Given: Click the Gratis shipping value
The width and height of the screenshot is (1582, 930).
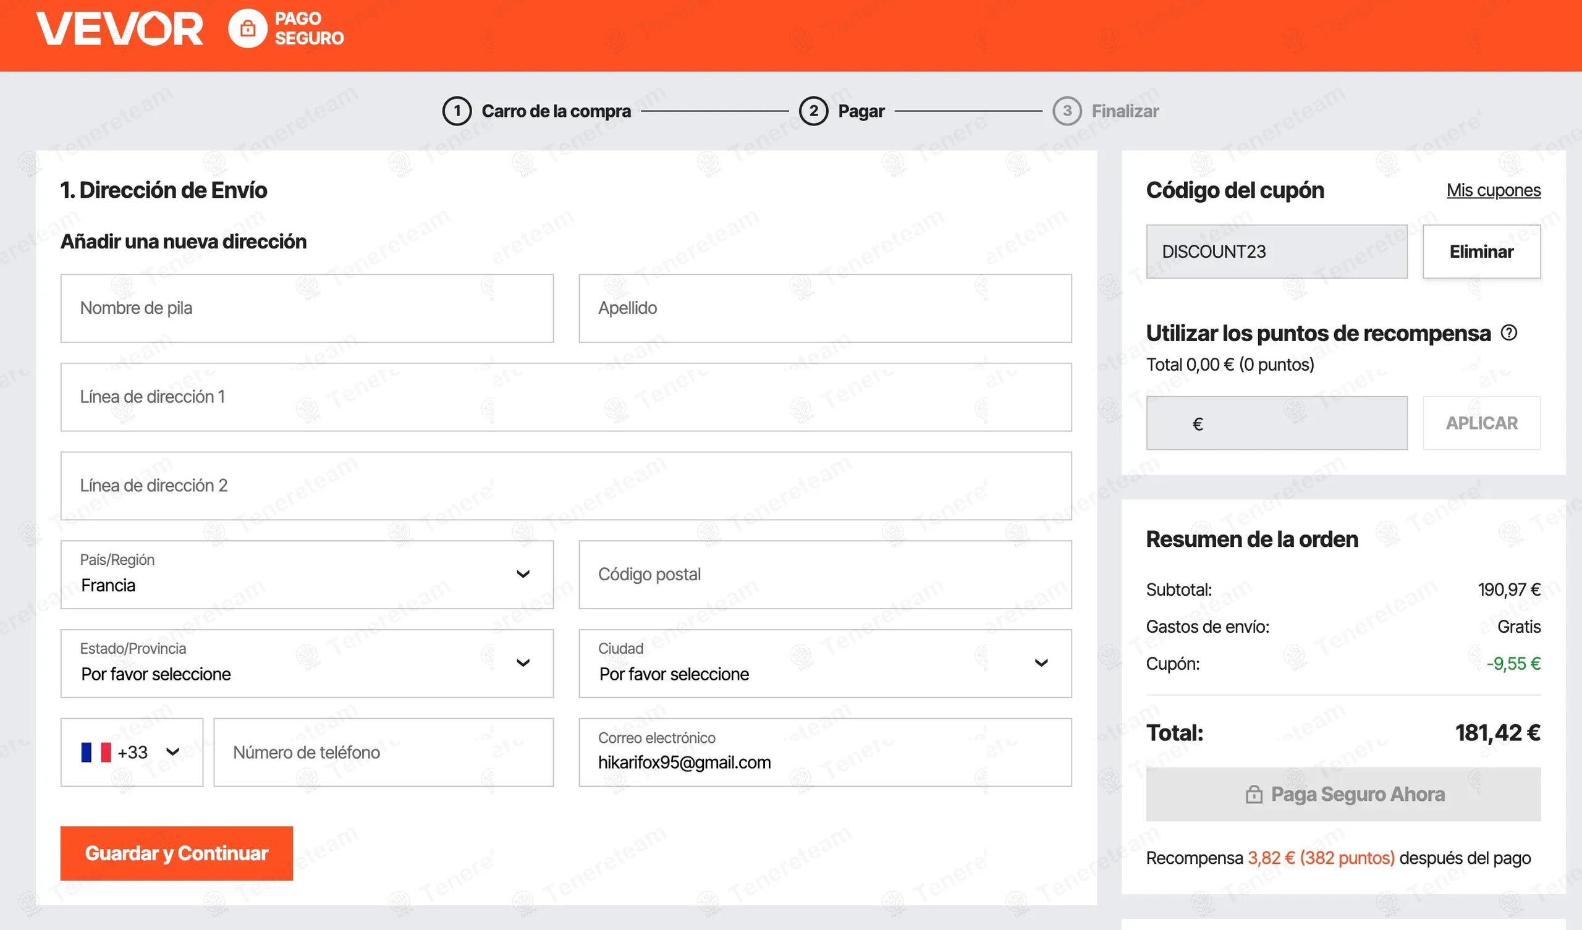Looking at the screenshot, I should pyautogui.click(x=1518, y=627).
